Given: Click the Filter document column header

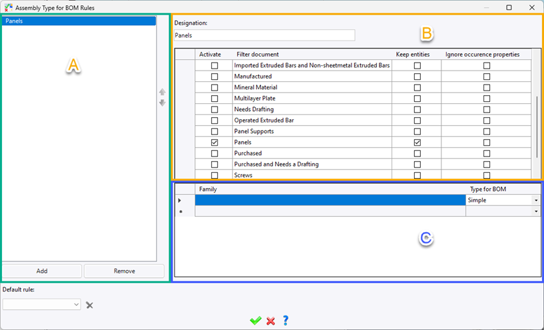Looking at the screenshot, I should [256, 54].
